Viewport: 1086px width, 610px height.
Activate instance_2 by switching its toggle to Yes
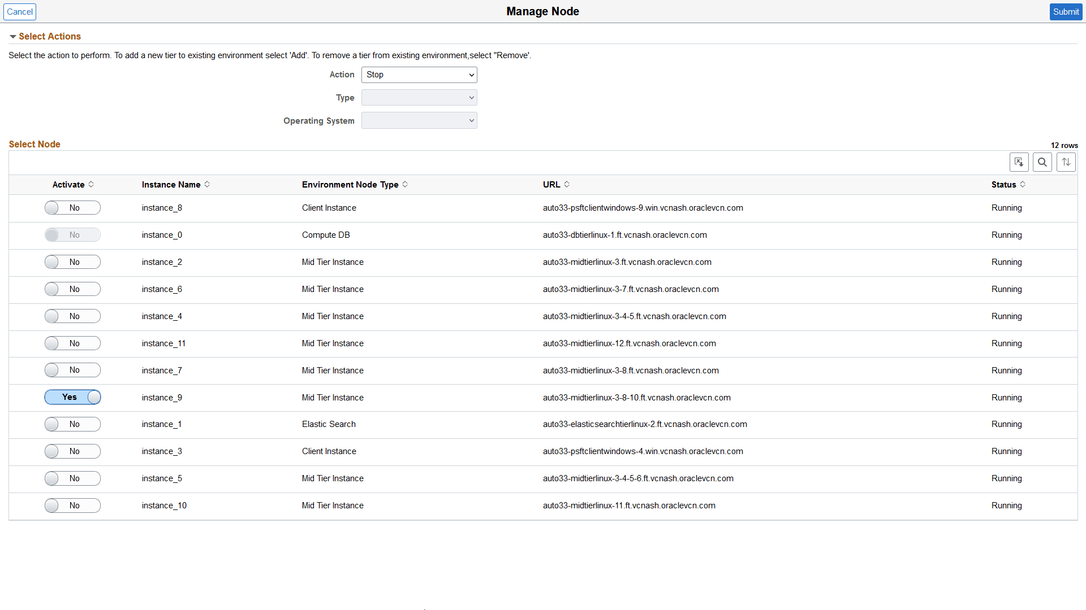72,262
